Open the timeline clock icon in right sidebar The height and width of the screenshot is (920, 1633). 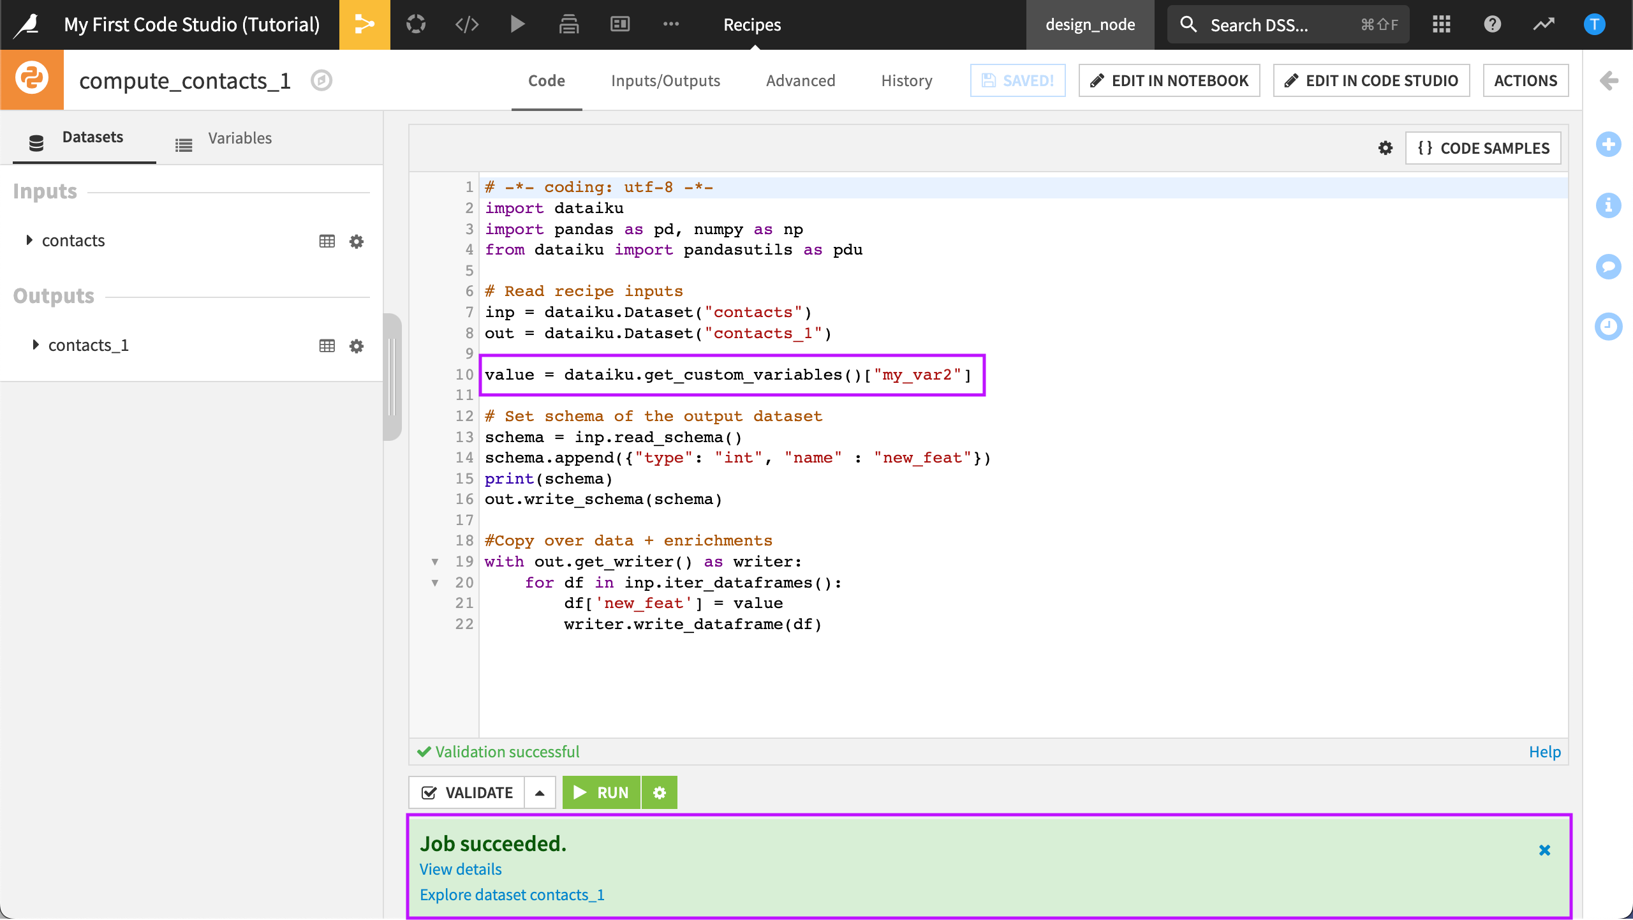coord(1609,327)
